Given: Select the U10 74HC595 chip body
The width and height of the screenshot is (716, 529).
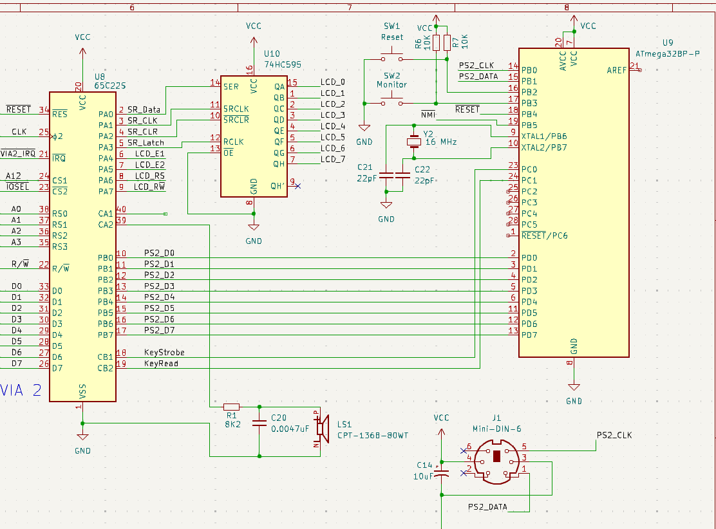Looking at the screenshot, I should (x=254, y=136).
